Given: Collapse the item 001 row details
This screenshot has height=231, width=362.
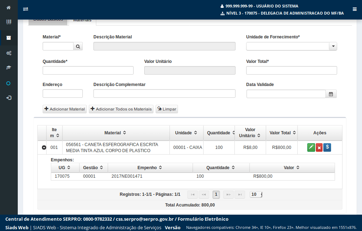Looking at the screenshot, I should click(x=44, y=147).
